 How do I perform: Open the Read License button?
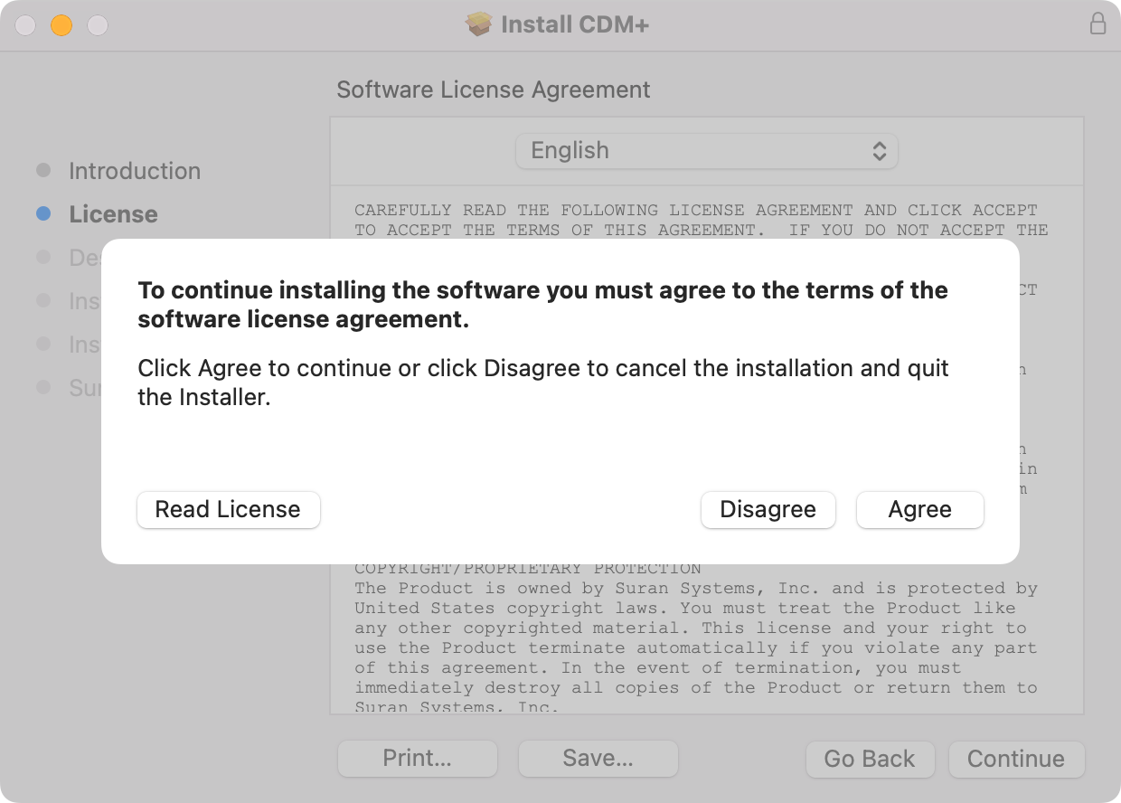[x=228, y=510]
